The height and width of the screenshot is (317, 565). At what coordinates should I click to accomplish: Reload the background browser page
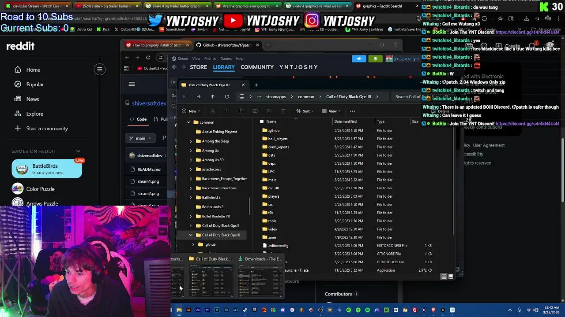click(x=148, y=58)
